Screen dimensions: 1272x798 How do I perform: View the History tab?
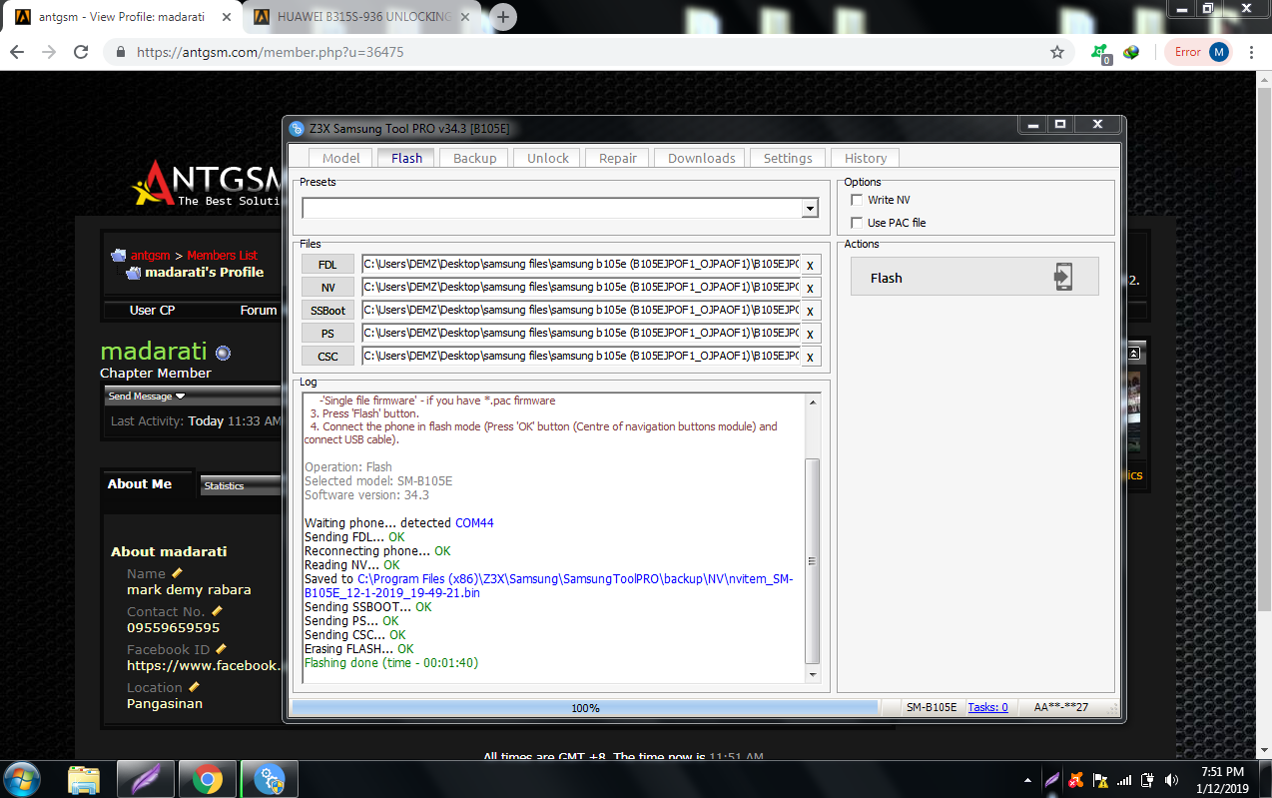(866, 158)
